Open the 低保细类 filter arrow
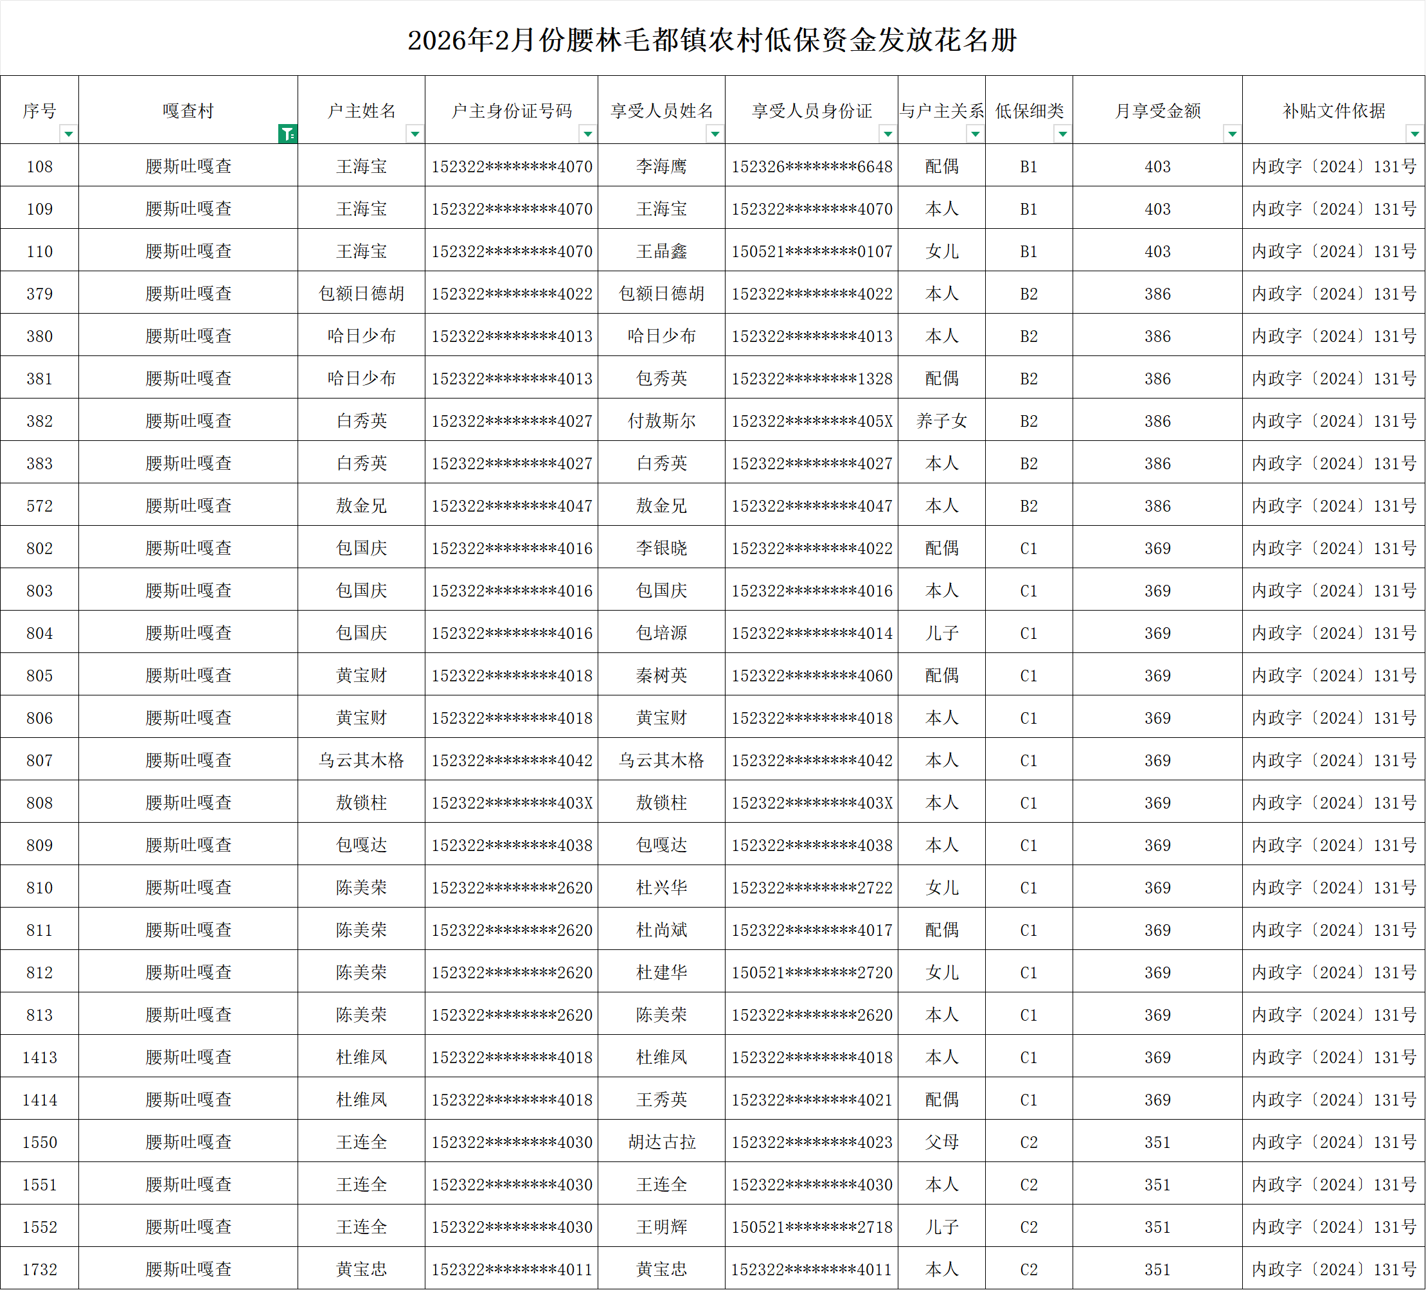 (x=1062, y=134)
